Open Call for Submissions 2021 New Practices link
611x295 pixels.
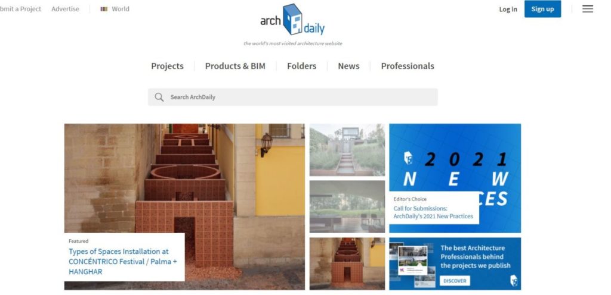(x=433, y=212)
